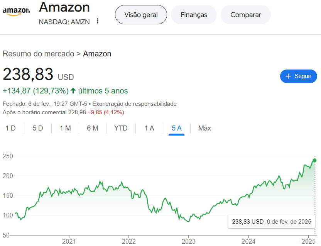Switch to the Finanças tab
Screen dimensions: 321x246
click(x=194, y=15)
